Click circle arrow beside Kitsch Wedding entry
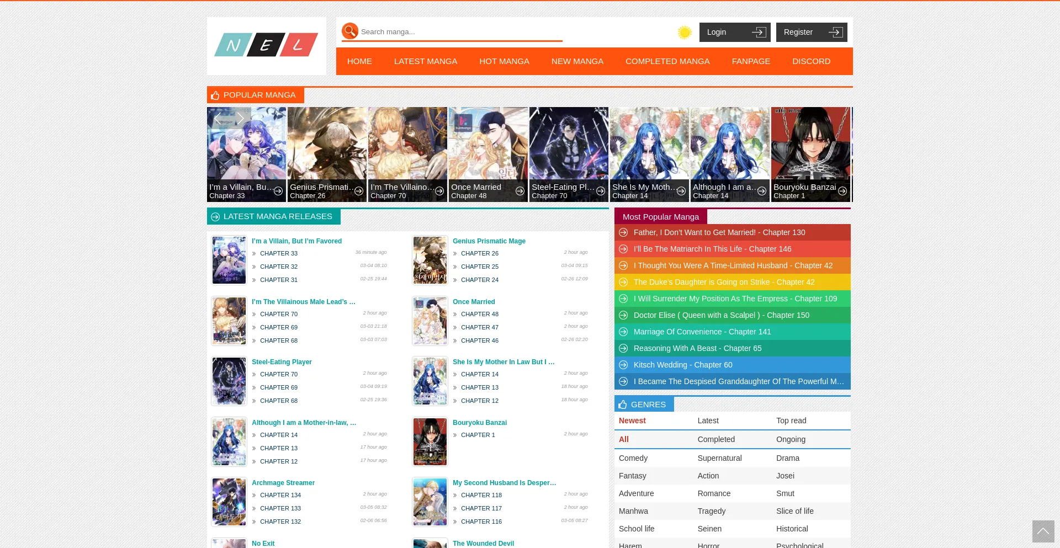The image size is (1060, 548). (623, 365)
